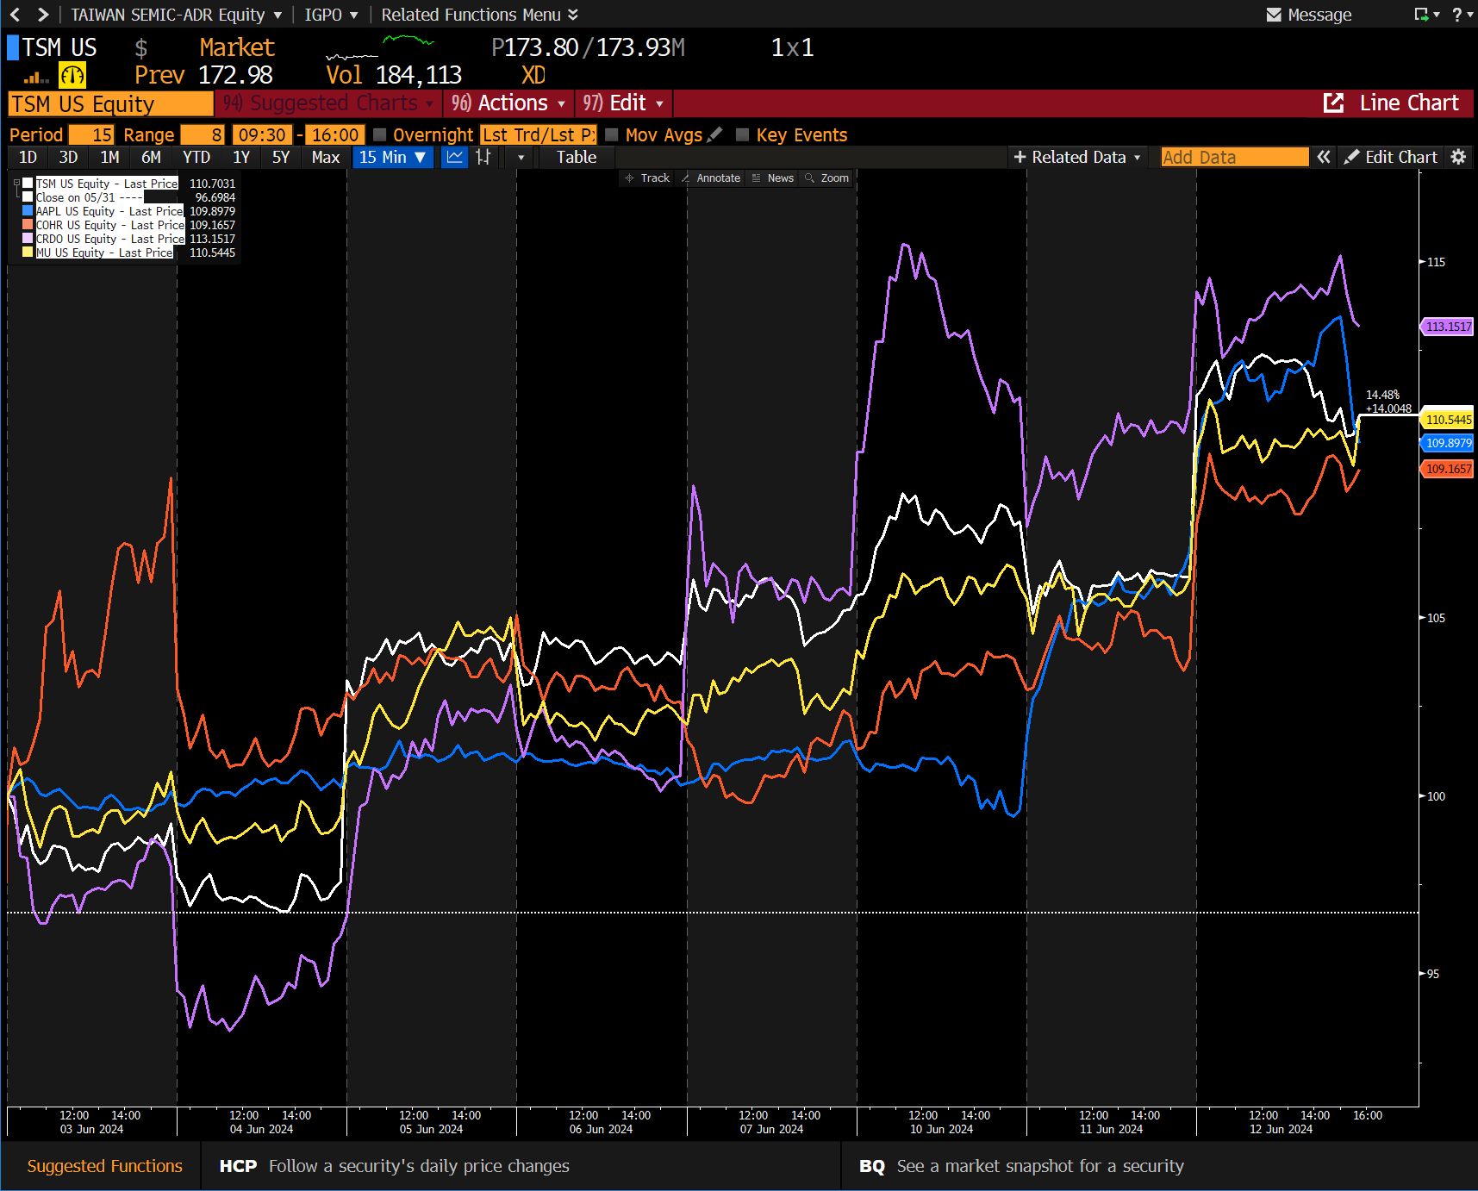Click the 09:30 start time field
This screenshot has height=1191, width=1478.
(x=263, y=134)
